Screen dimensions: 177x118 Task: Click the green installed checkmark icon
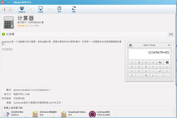3,34
